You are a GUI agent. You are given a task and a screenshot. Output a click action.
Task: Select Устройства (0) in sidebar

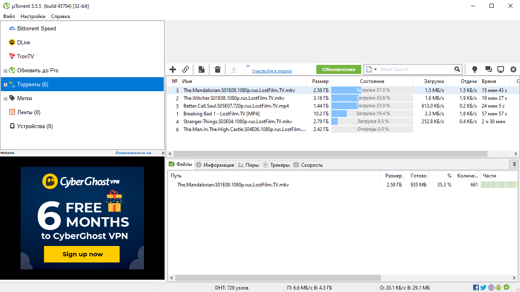tap(35, 126)
